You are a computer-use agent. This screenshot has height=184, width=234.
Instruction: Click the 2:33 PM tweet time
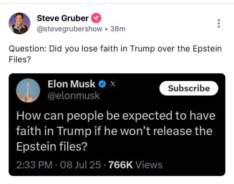34,165
